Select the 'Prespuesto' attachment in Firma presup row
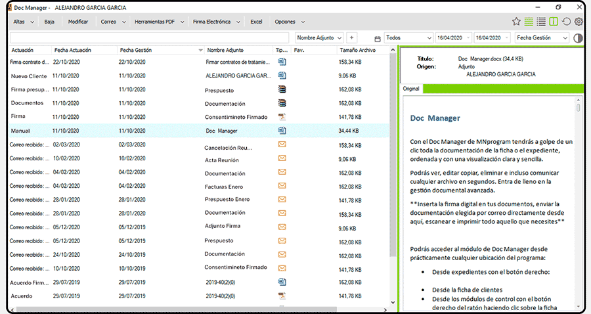This screenshot has width=591, height=314. [x=219, y=91]
